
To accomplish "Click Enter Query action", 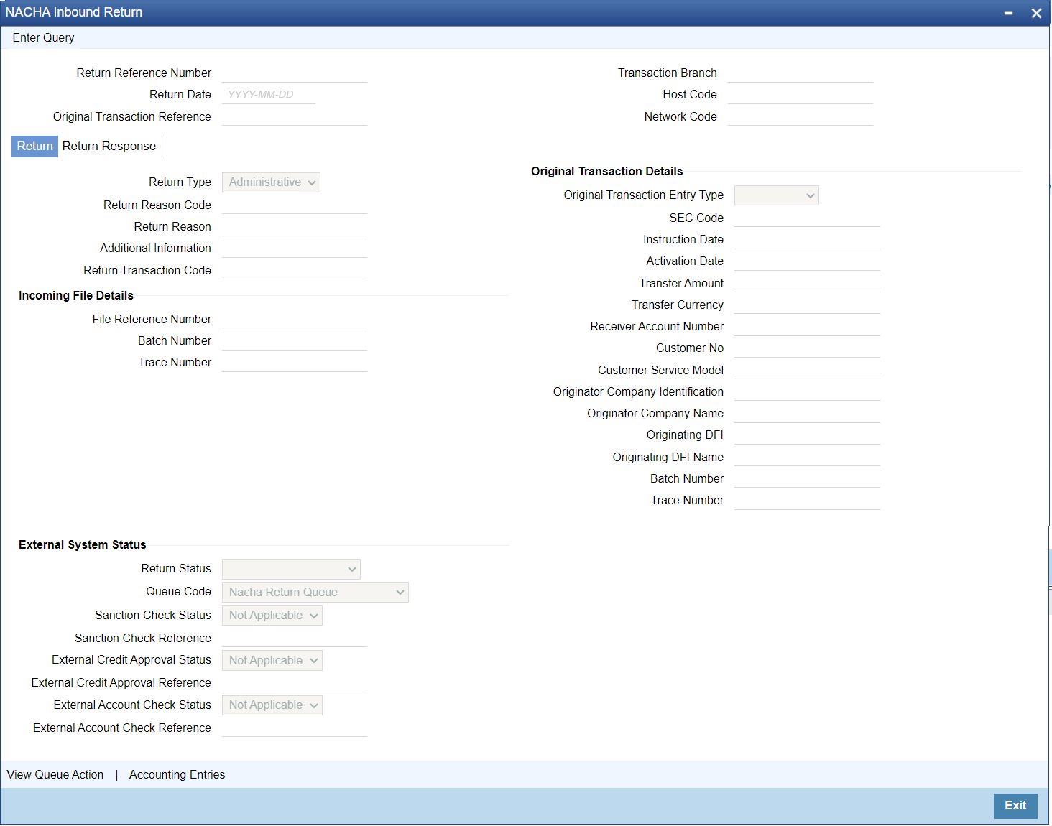I will click(x=43, y=37).
